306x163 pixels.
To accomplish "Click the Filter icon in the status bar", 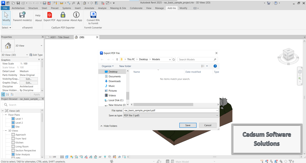I will click(x=291, y=161).
